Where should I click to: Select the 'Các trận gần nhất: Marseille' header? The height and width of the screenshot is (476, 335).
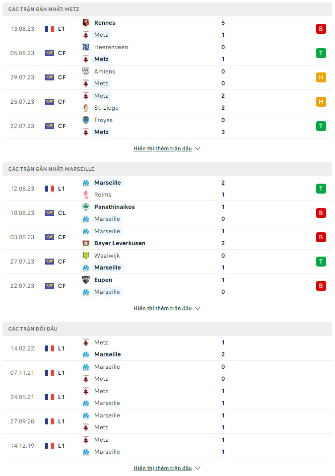(x=167, y=169)
